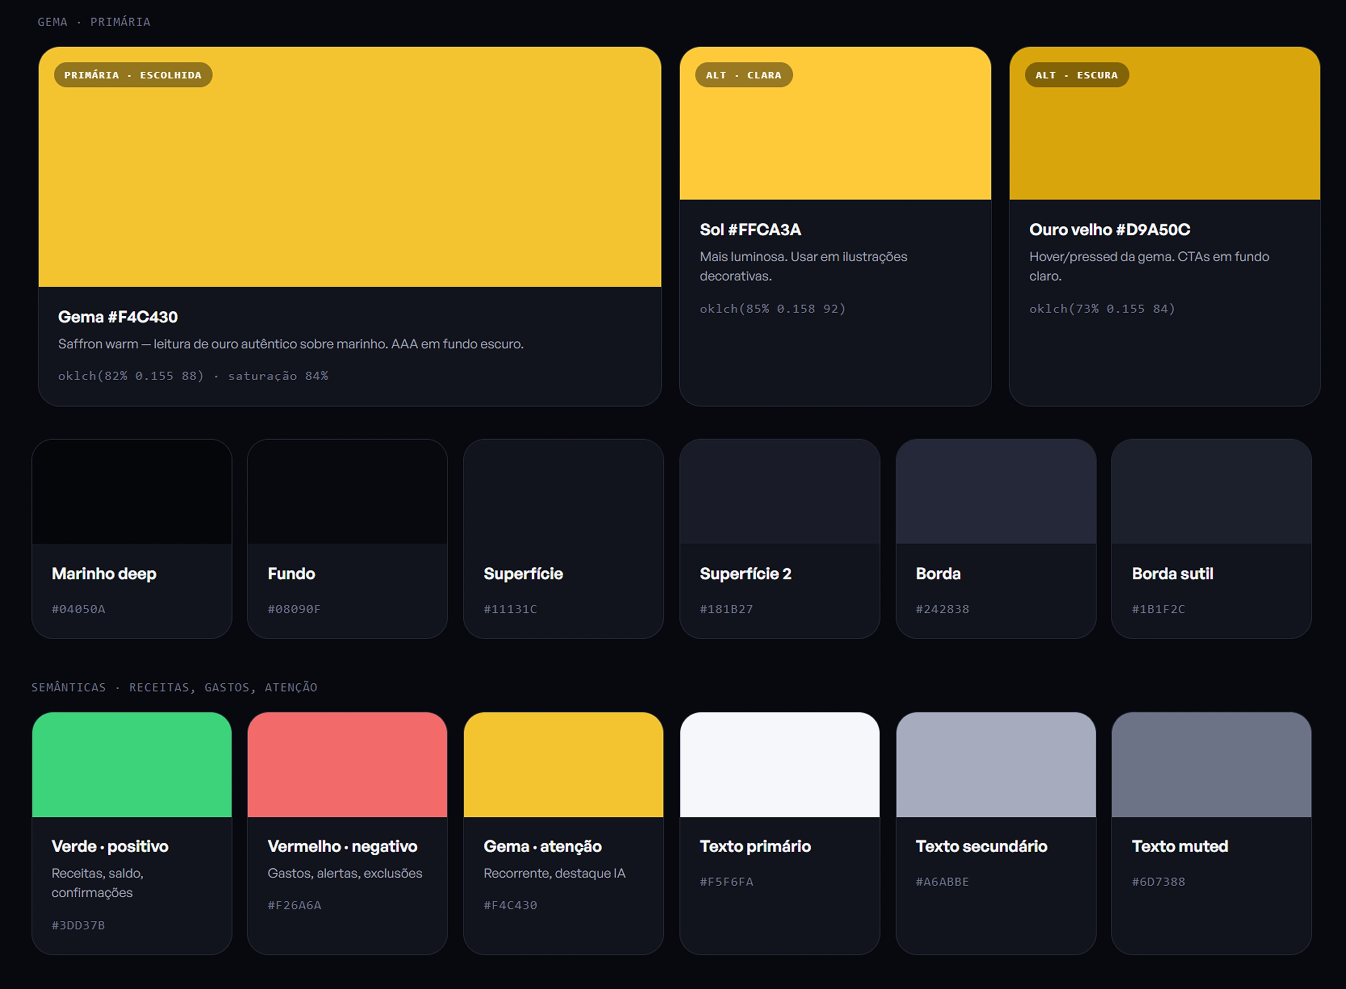Click 'Recorrente, destaque IA' description
The height and width of the screenshot is (989, 1346).
click(554, 874)
